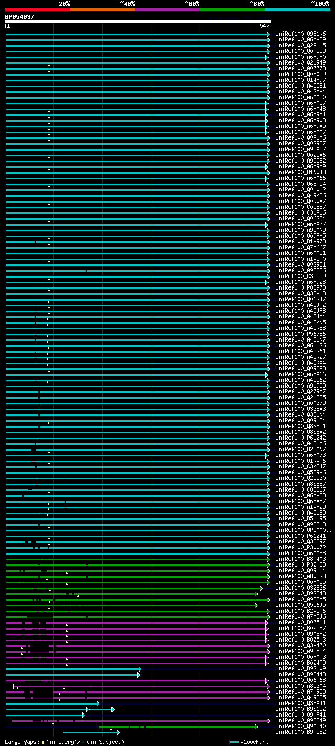Open the UniRef100_Q2L949 hit label
335x746 pixels.
coord(300,62)
